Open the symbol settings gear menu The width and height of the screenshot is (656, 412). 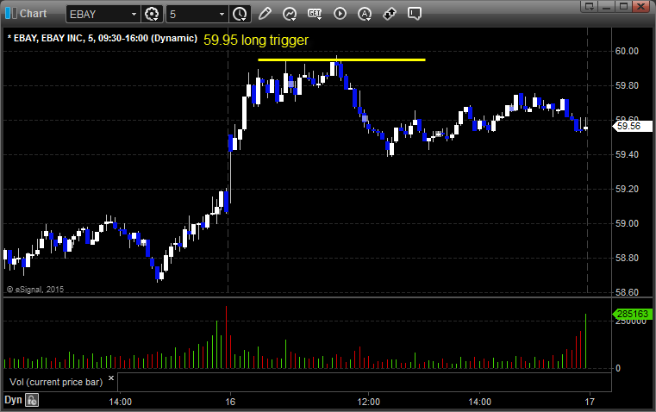click(152, 14)
